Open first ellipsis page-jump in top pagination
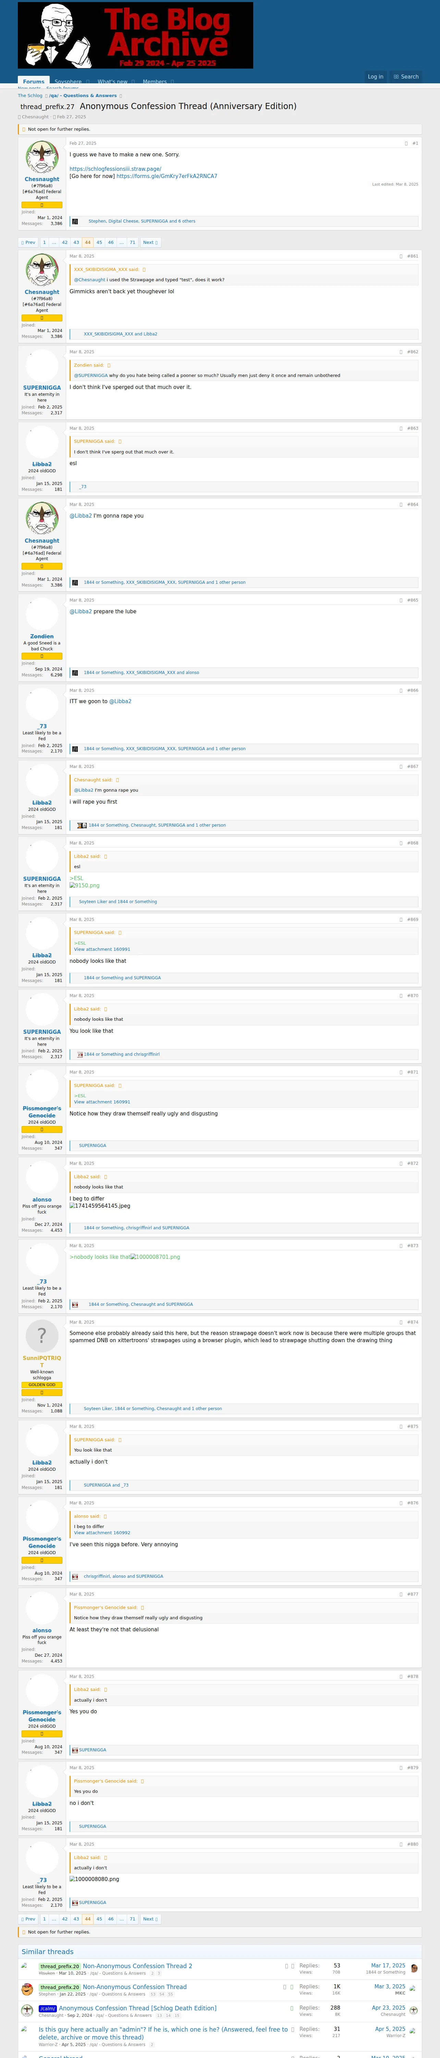Screen dimensions: 440x2058 53,242
